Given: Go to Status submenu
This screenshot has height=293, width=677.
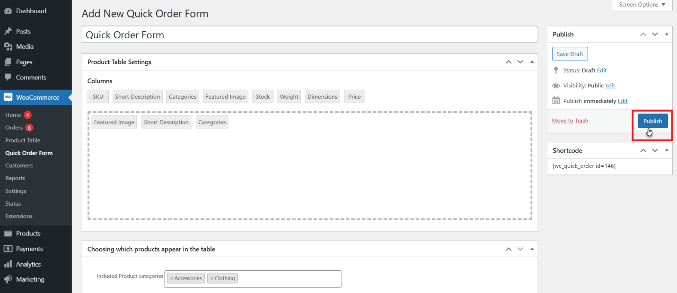Looking at the screenshot, I should click(x=13, y=204).
